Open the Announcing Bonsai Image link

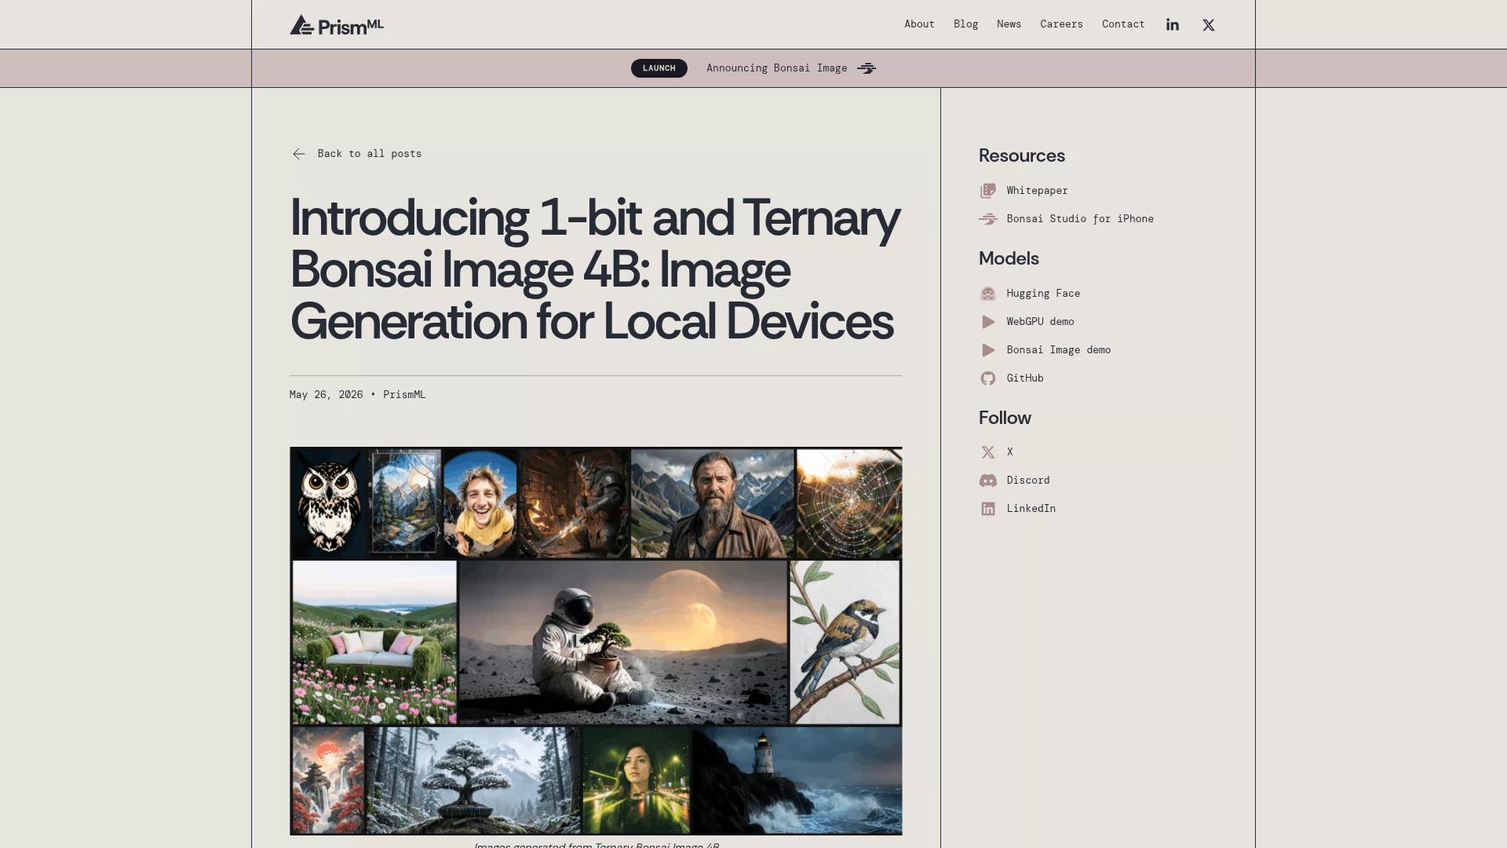tap(776, 68)
